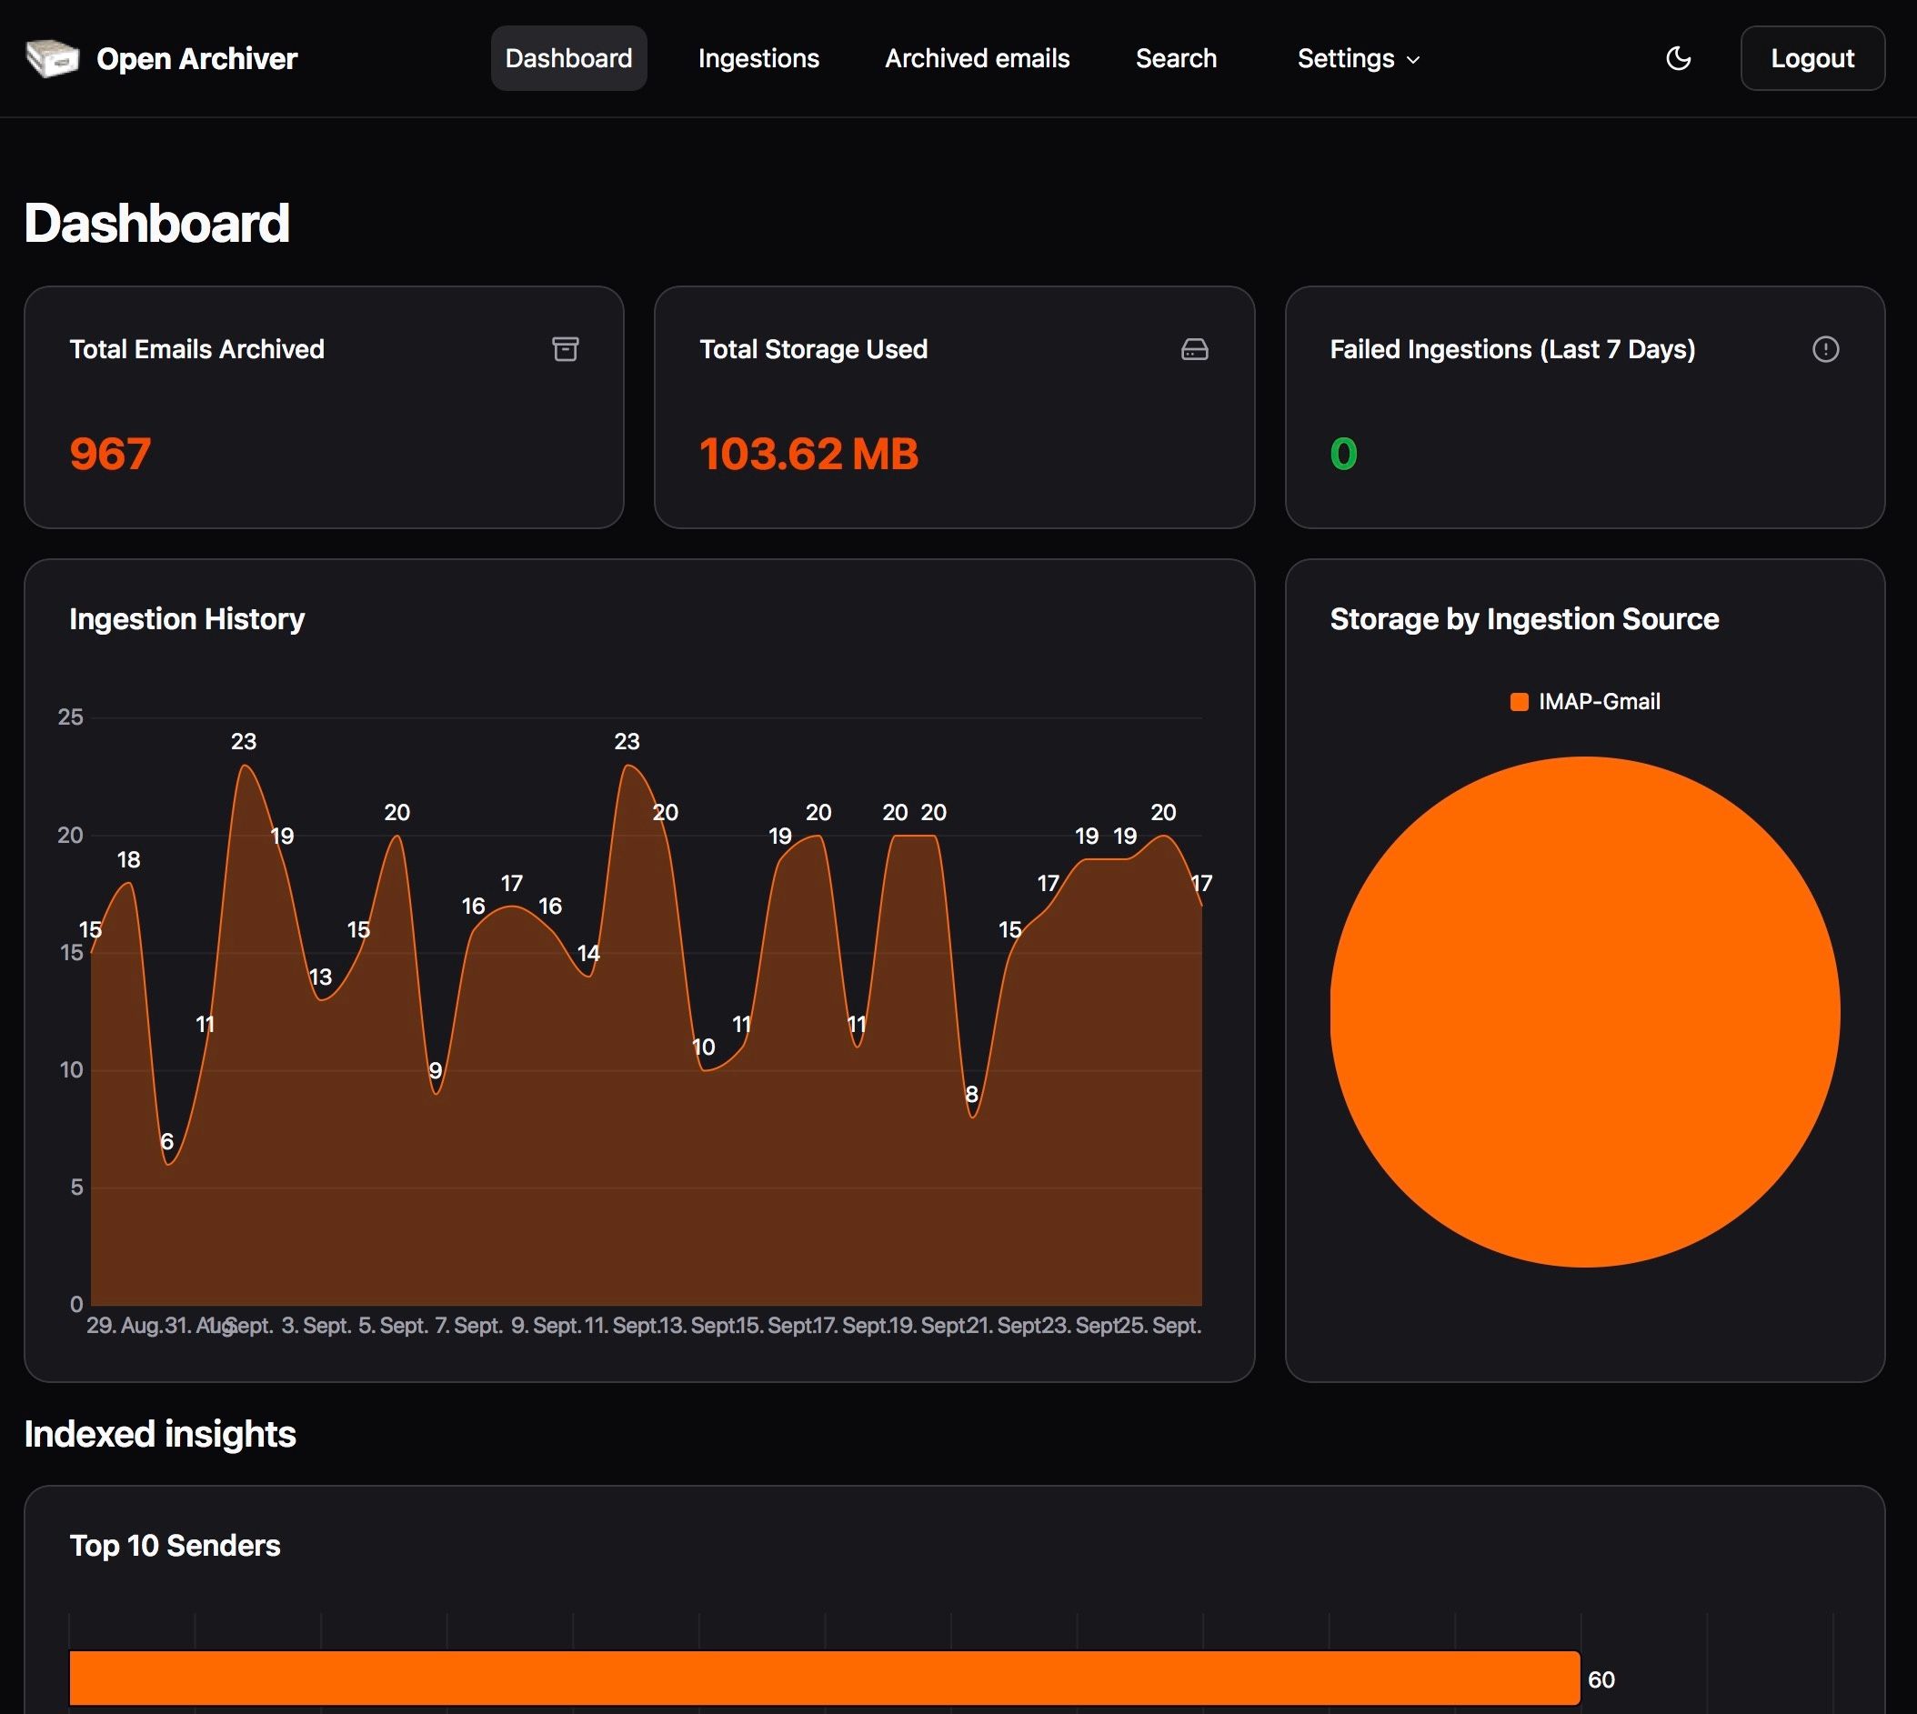This screenshot has height=1714, width=1917.
Task: Click the alert circle icon on Failed Ingestions
Action: (x=1824, y=349)
